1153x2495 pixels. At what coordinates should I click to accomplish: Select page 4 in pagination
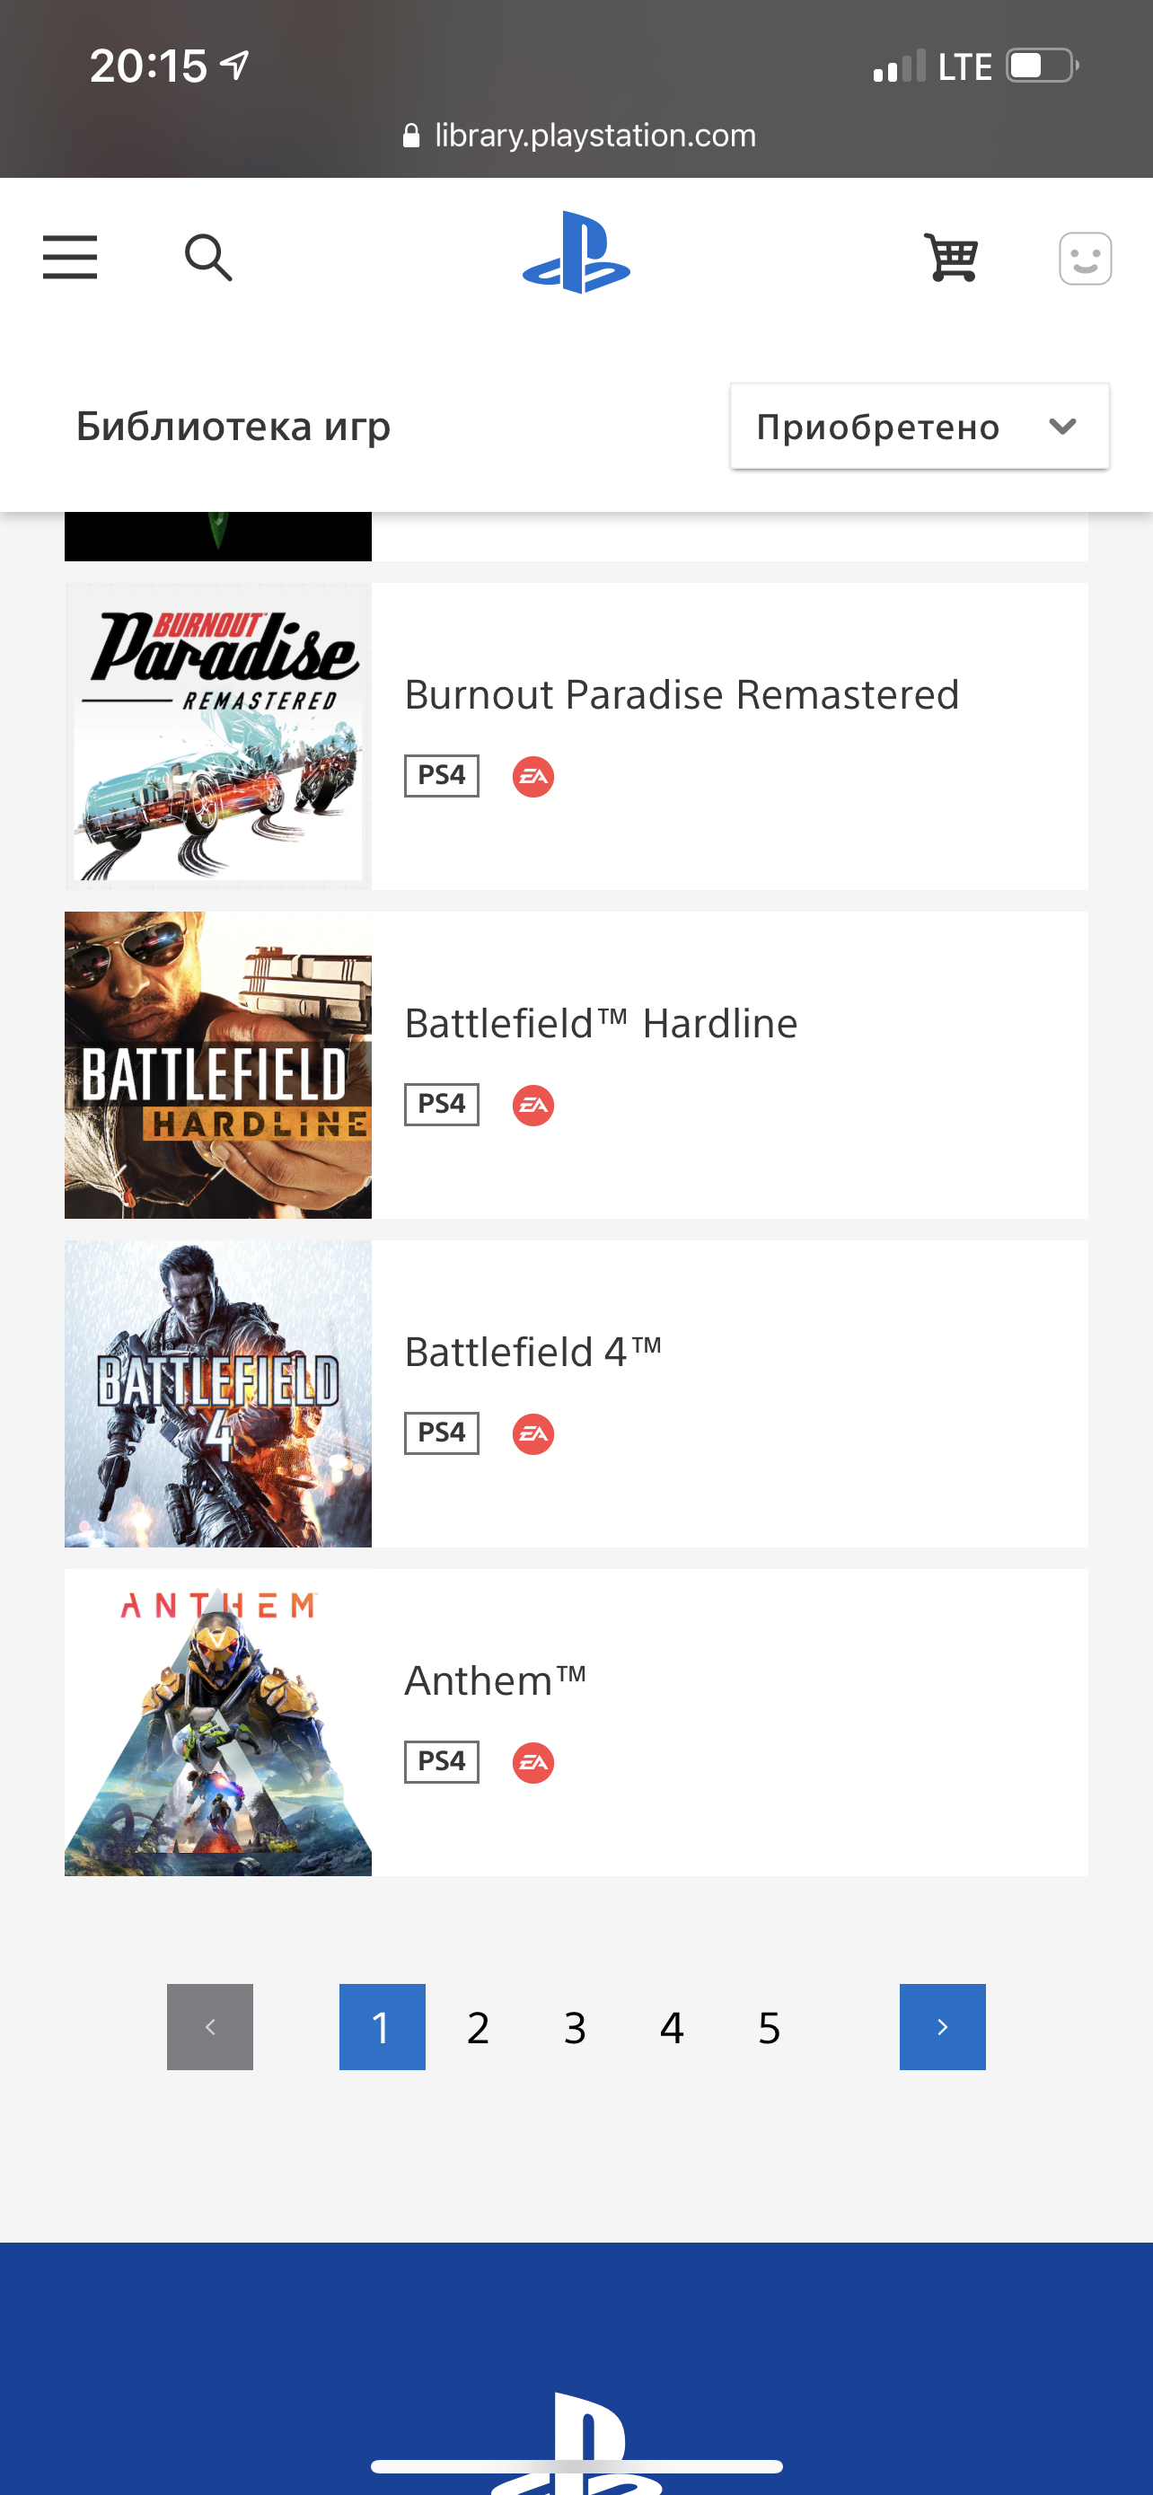[x=672, y=2028]
